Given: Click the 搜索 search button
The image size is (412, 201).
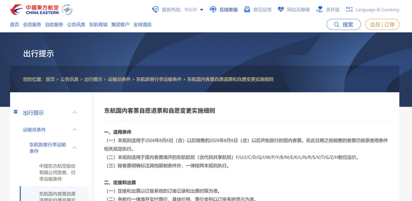Looking at the screenshot, I should pos(344,24).
